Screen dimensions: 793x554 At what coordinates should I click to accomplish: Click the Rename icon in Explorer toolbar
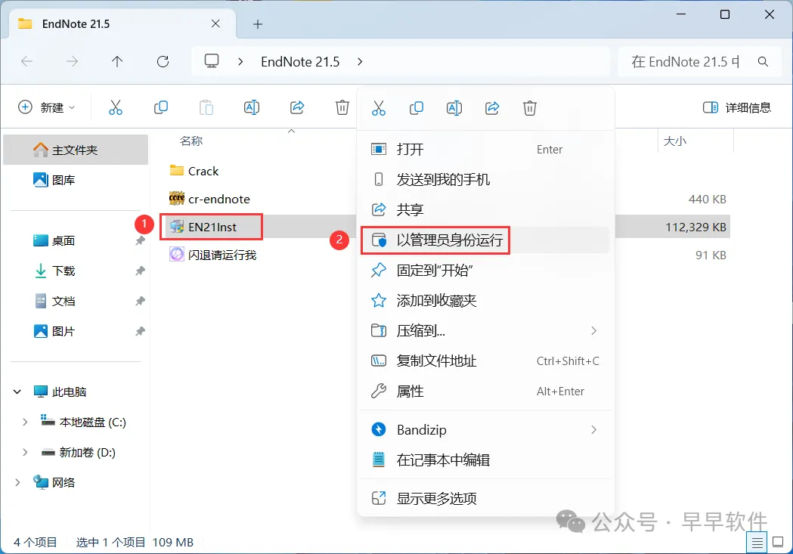[x=251, y=107]
